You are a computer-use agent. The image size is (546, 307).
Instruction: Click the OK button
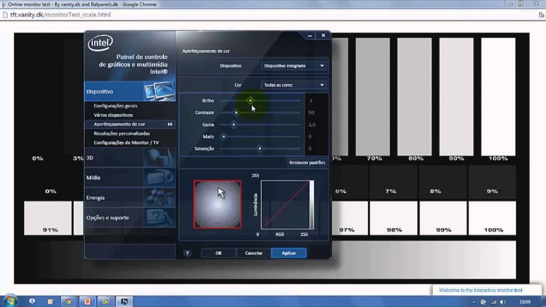click(x=218, y=253)
